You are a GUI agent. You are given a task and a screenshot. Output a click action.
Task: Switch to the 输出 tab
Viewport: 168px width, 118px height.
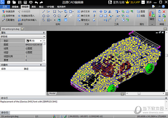pos(41,7)
